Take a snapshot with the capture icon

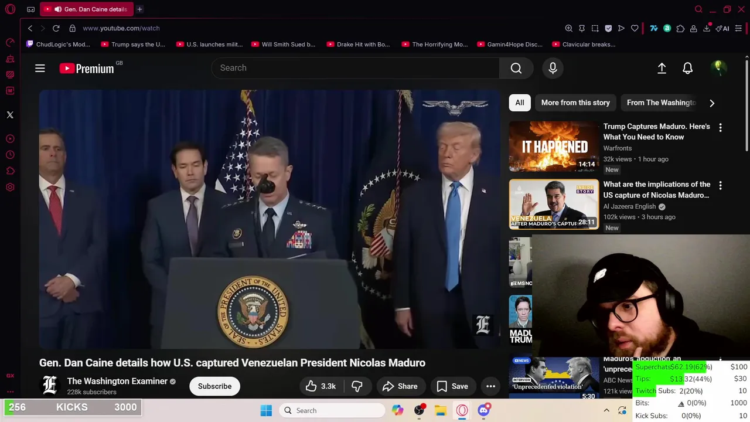(595, 28)
